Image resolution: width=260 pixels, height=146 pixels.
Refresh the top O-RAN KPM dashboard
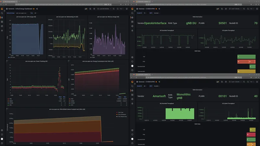(248, 9)
